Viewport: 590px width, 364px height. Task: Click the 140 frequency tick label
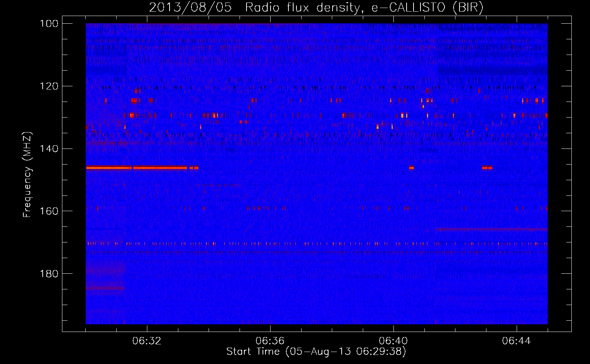point(48,149)
